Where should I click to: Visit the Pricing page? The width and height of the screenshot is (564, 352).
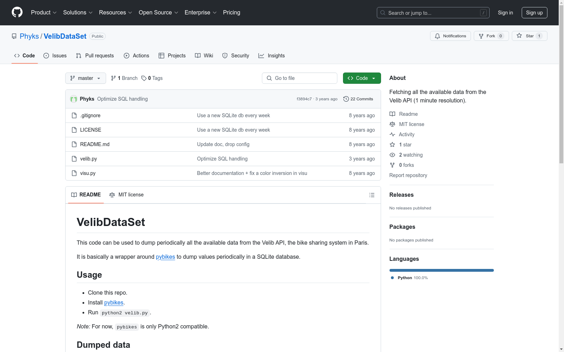pos(232,13)
